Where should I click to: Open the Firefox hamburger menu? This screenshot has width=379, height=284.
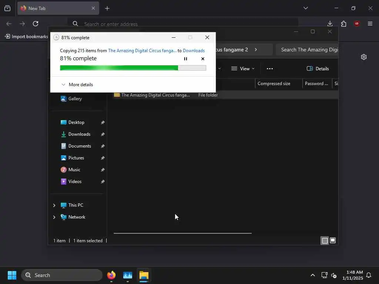[370, 24]
